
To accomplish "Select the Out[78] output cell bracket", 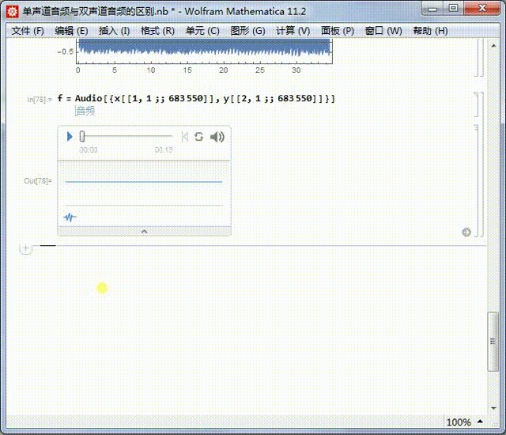I will [476, 181].
